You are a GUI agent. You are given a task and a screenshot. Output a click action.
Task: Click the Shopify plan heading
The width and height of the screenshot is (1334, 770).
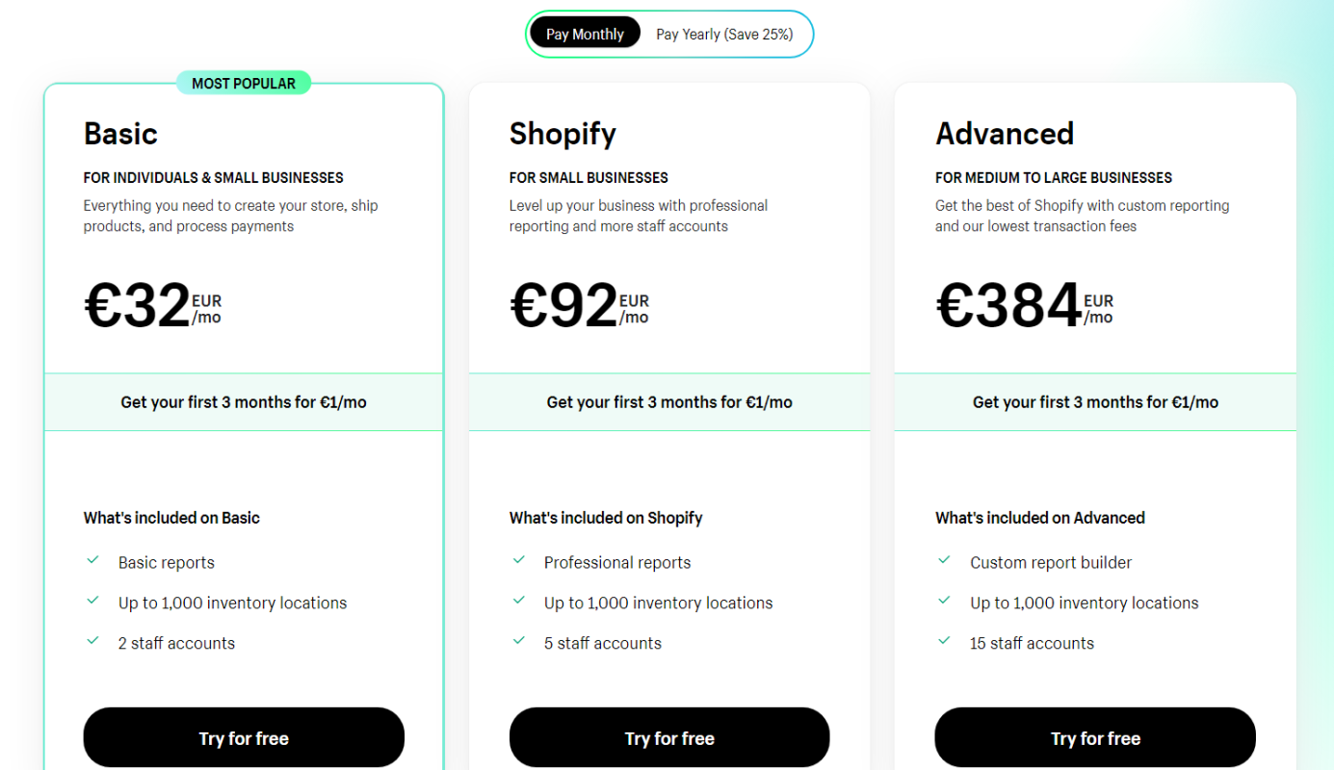pyautogui.click(x=562, y=134)
